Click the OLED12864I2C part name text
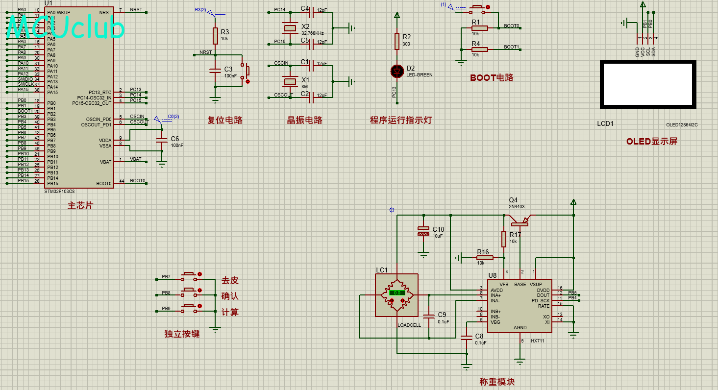The image size is (718, 390). coord(682,125)
